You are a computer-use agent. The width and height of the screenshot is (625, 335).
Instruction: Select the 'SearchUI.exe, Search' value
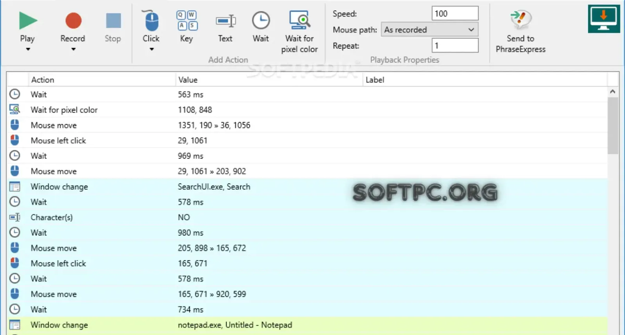pyautogui.click(x=214, y=187)
